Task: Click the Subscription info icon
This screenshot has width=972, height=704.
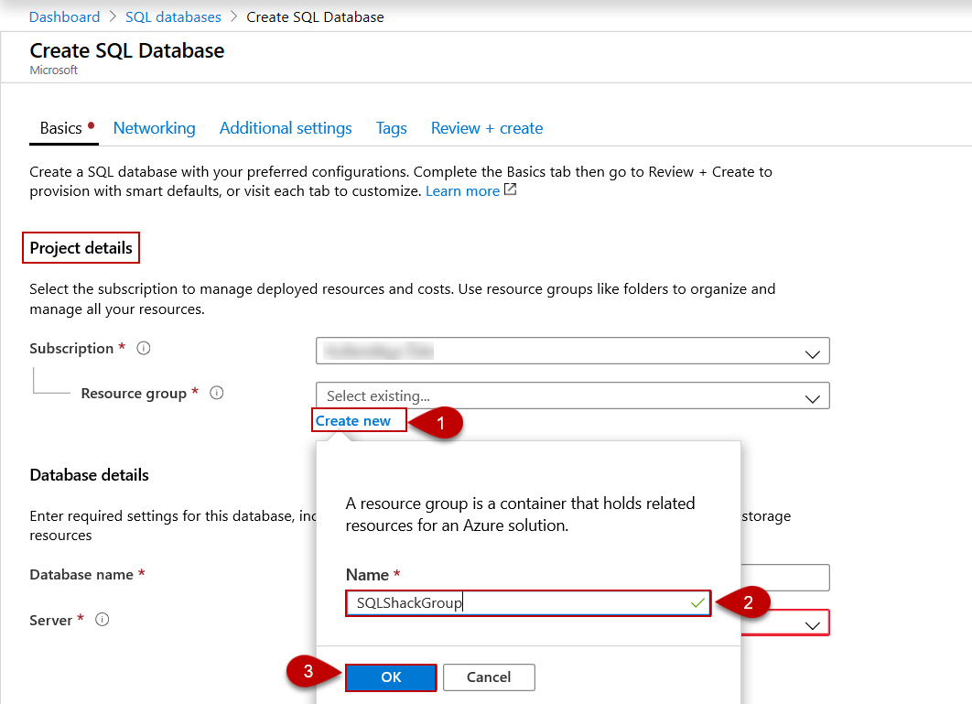Action: tap(144, 349)
